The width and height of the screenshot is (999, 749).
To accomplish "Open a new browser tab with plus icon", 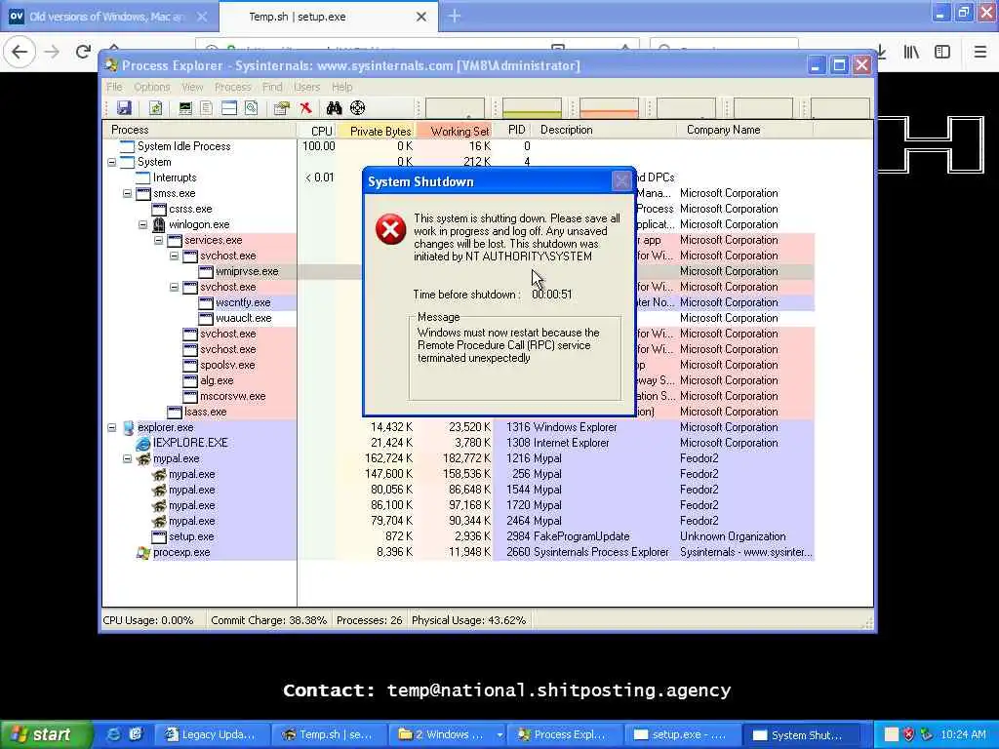I will [455, 16].
